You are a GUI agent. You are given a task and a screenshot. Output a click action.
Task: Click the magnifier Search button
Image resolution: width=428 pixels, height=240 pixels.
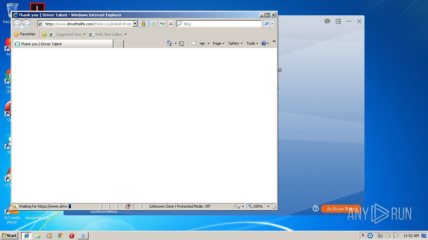pos(266,24)
